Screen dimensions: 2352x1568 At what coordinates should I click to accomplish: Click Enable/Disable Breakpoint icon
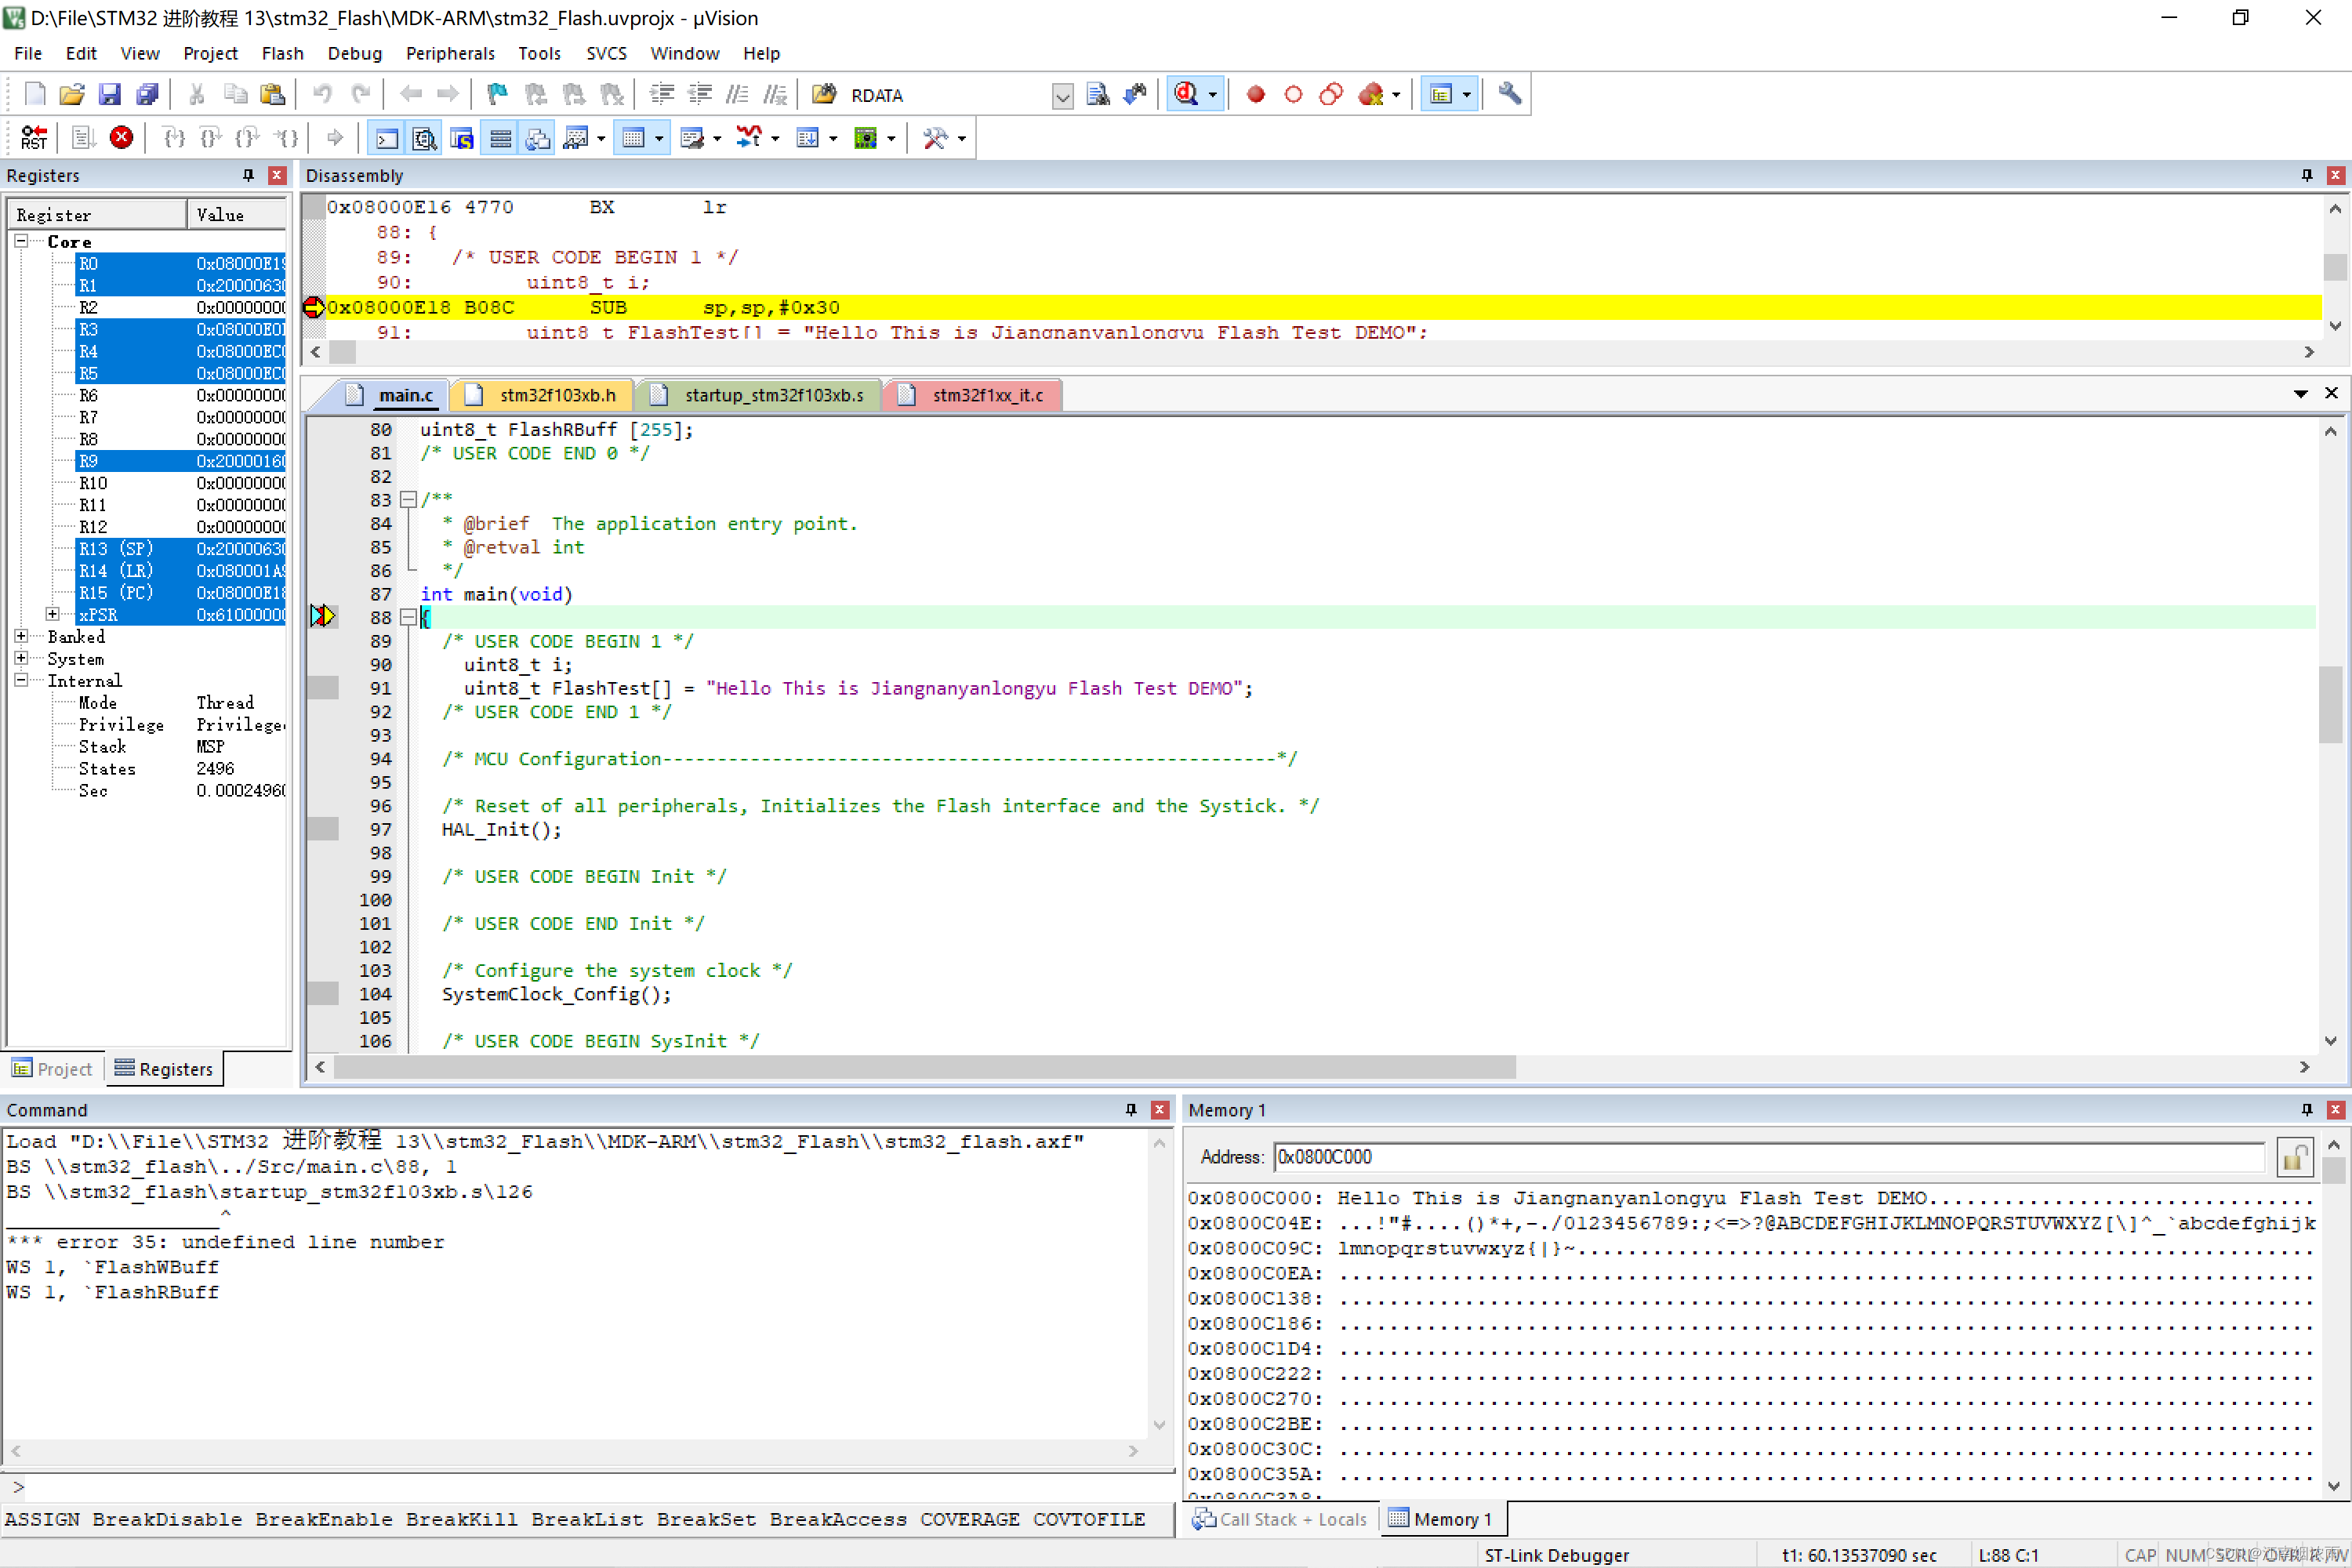1293,94
